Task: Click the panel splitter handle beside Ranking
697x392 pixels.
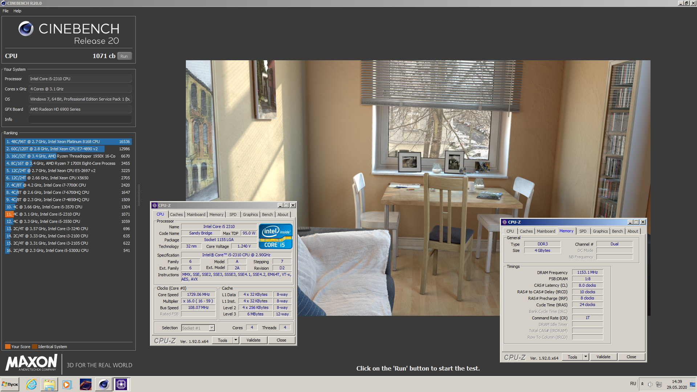Action: (139, 195)
